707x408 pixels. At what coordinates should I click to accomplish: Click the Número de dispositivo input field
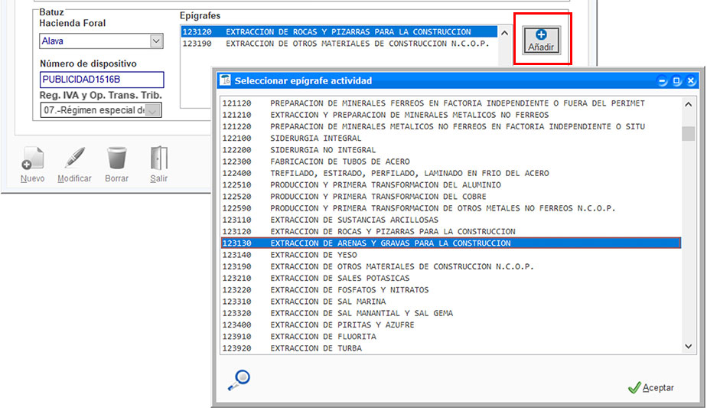102,80
